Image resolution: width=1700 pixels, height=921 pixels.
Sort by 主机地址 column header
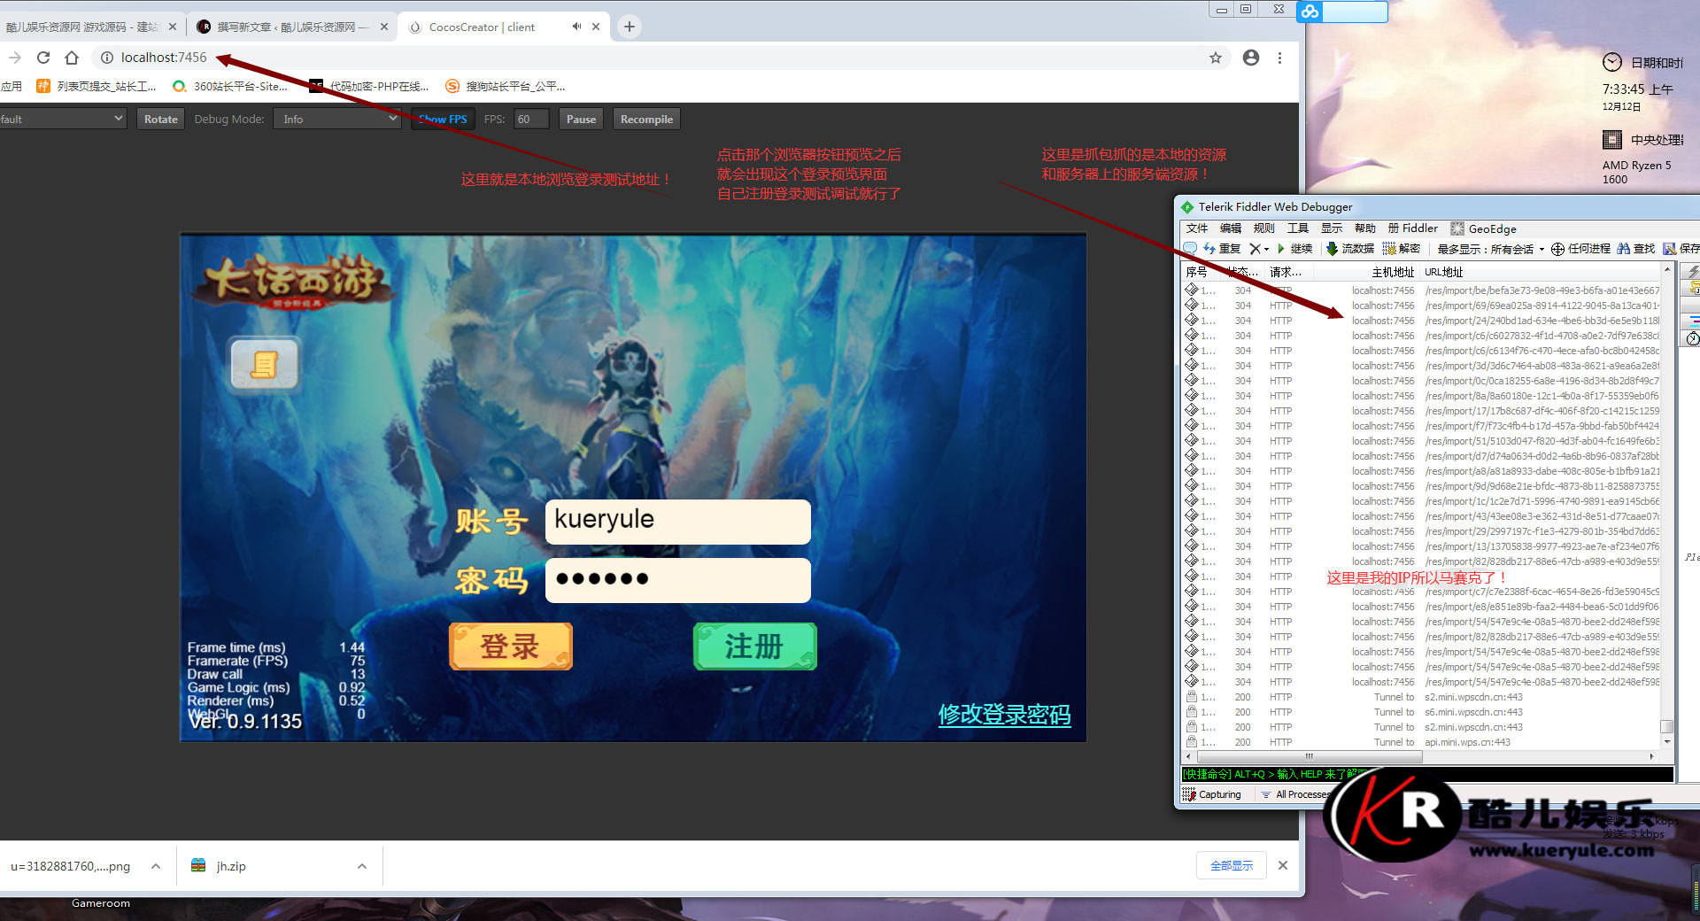coord(1393,272)
